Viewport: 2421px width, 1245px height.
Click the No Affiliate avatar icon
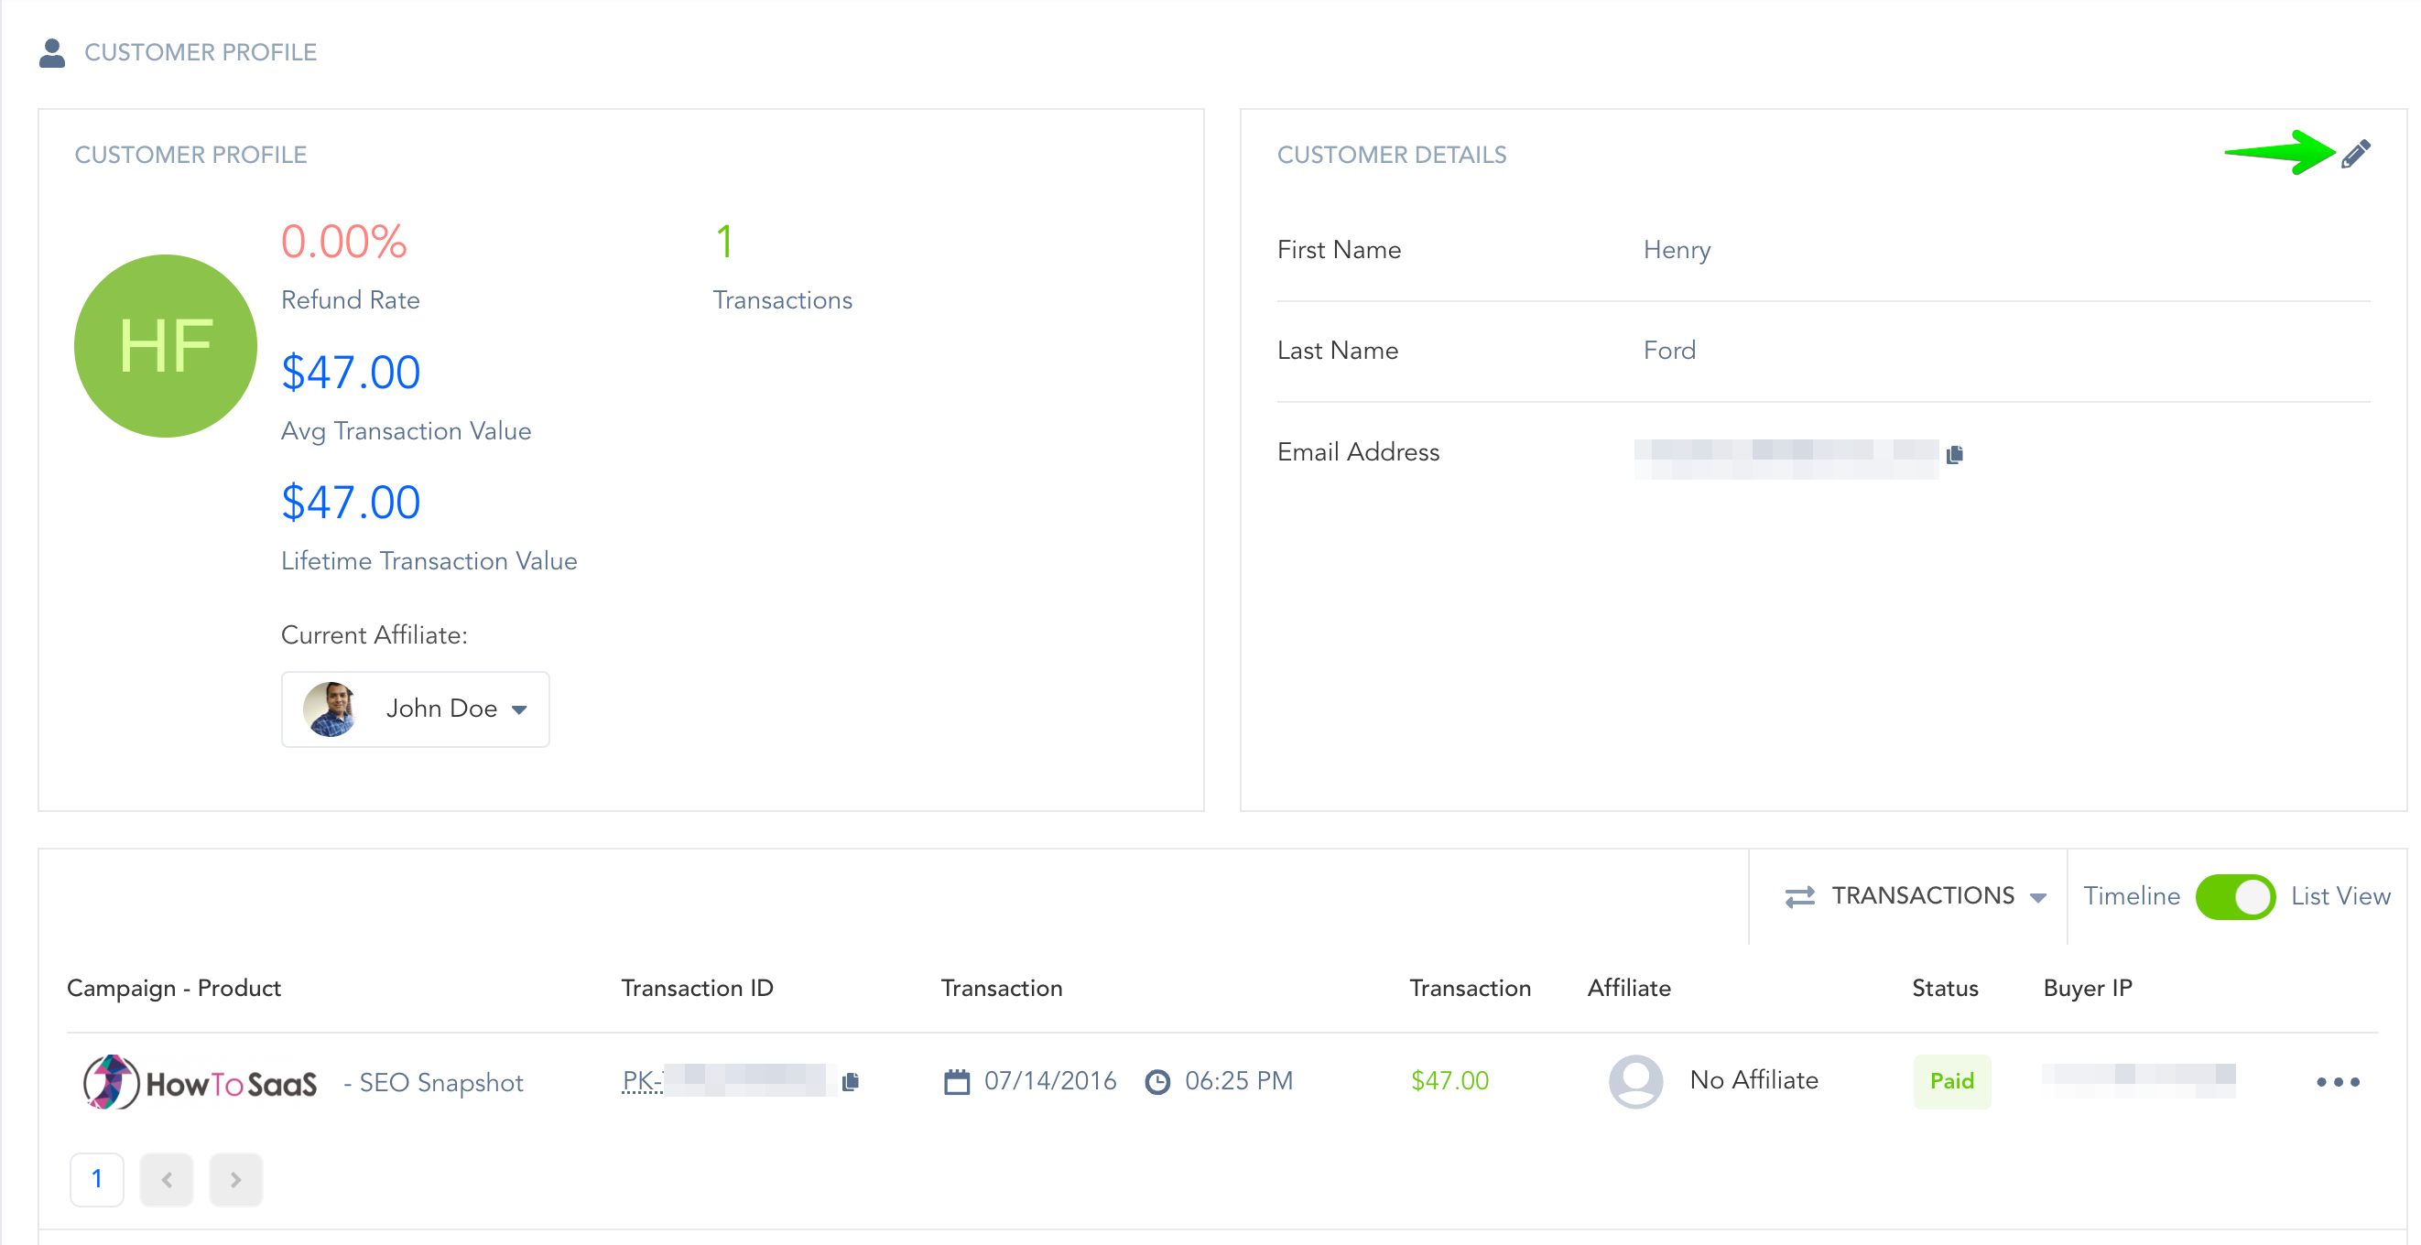[1635, 1080]
